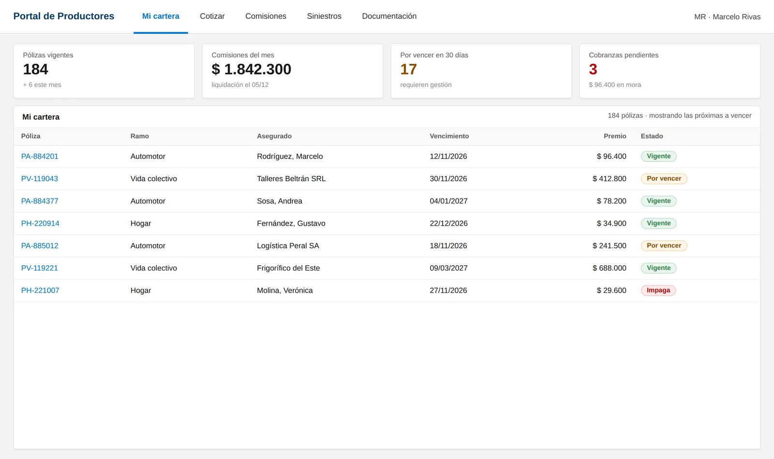Viewport: 774px width, 459px height.
Task: Click Vida colectivo in the PV-119043 row
Action: pos(154,179)
